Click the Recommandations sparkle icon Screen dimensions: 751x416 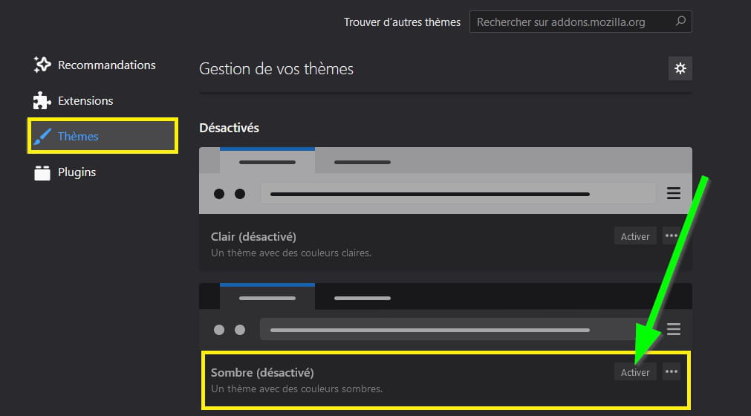(x=42, y=65)
